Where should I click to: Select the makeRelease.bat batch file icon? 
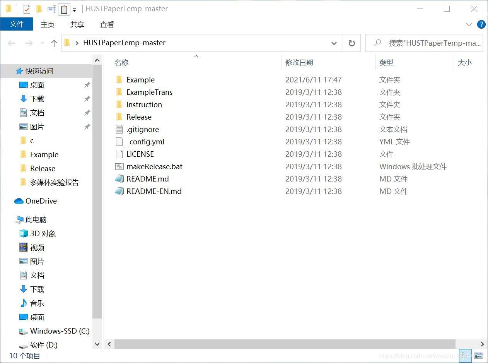point(119,166)
